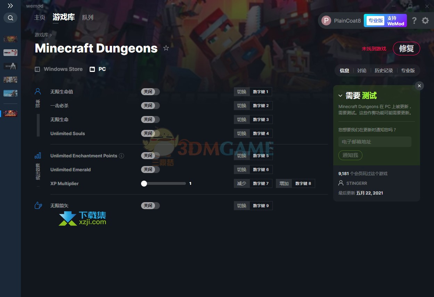
Task: Go to the 主页 tab
Action: point(40,17)
